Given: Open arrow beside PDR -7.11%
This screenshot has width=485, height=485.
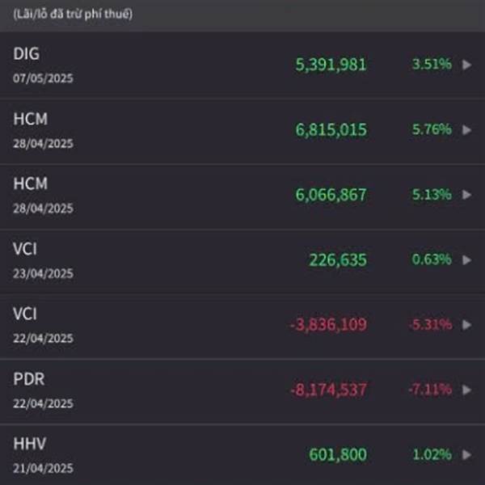Looking at the screenshot, I should [466, 390].
